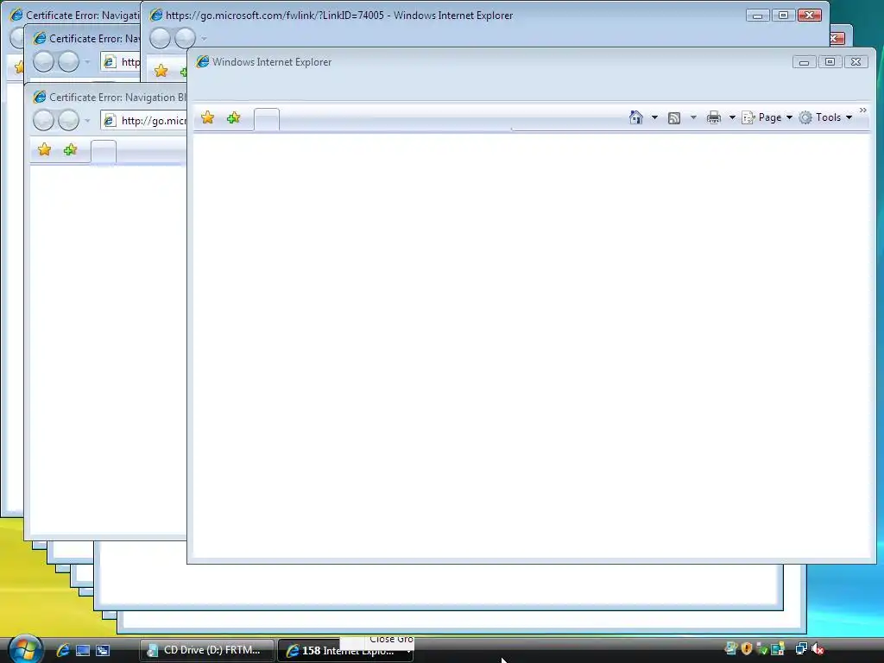This screenshot has width=884, height=663.
Task: Click Back in go.microsoft.com fwlink window
Action: pyautogui.click(x=160, y=38)
